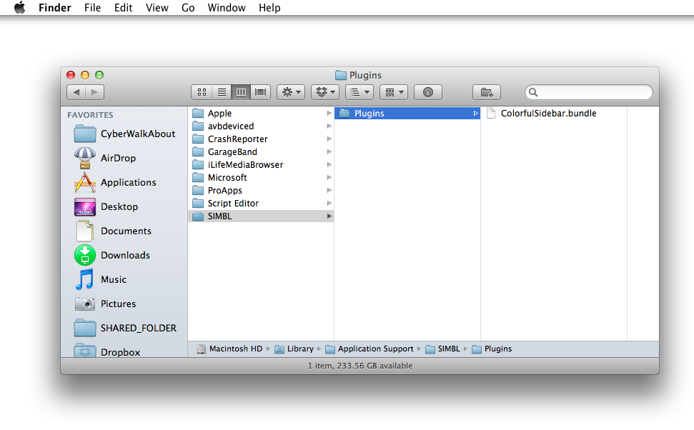Click the arrow beside the Apple folder
The width and height of the screenshot is (694, 430).
329,114
